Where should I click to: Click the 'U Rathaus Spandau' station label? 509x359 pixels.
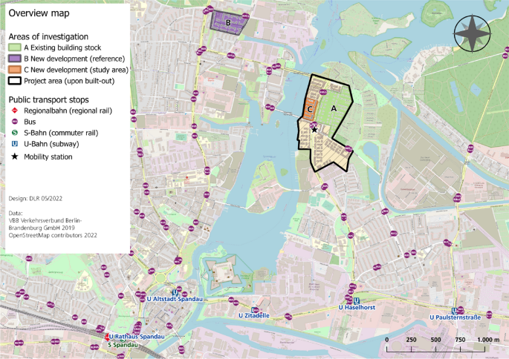(x=137, y=337)
